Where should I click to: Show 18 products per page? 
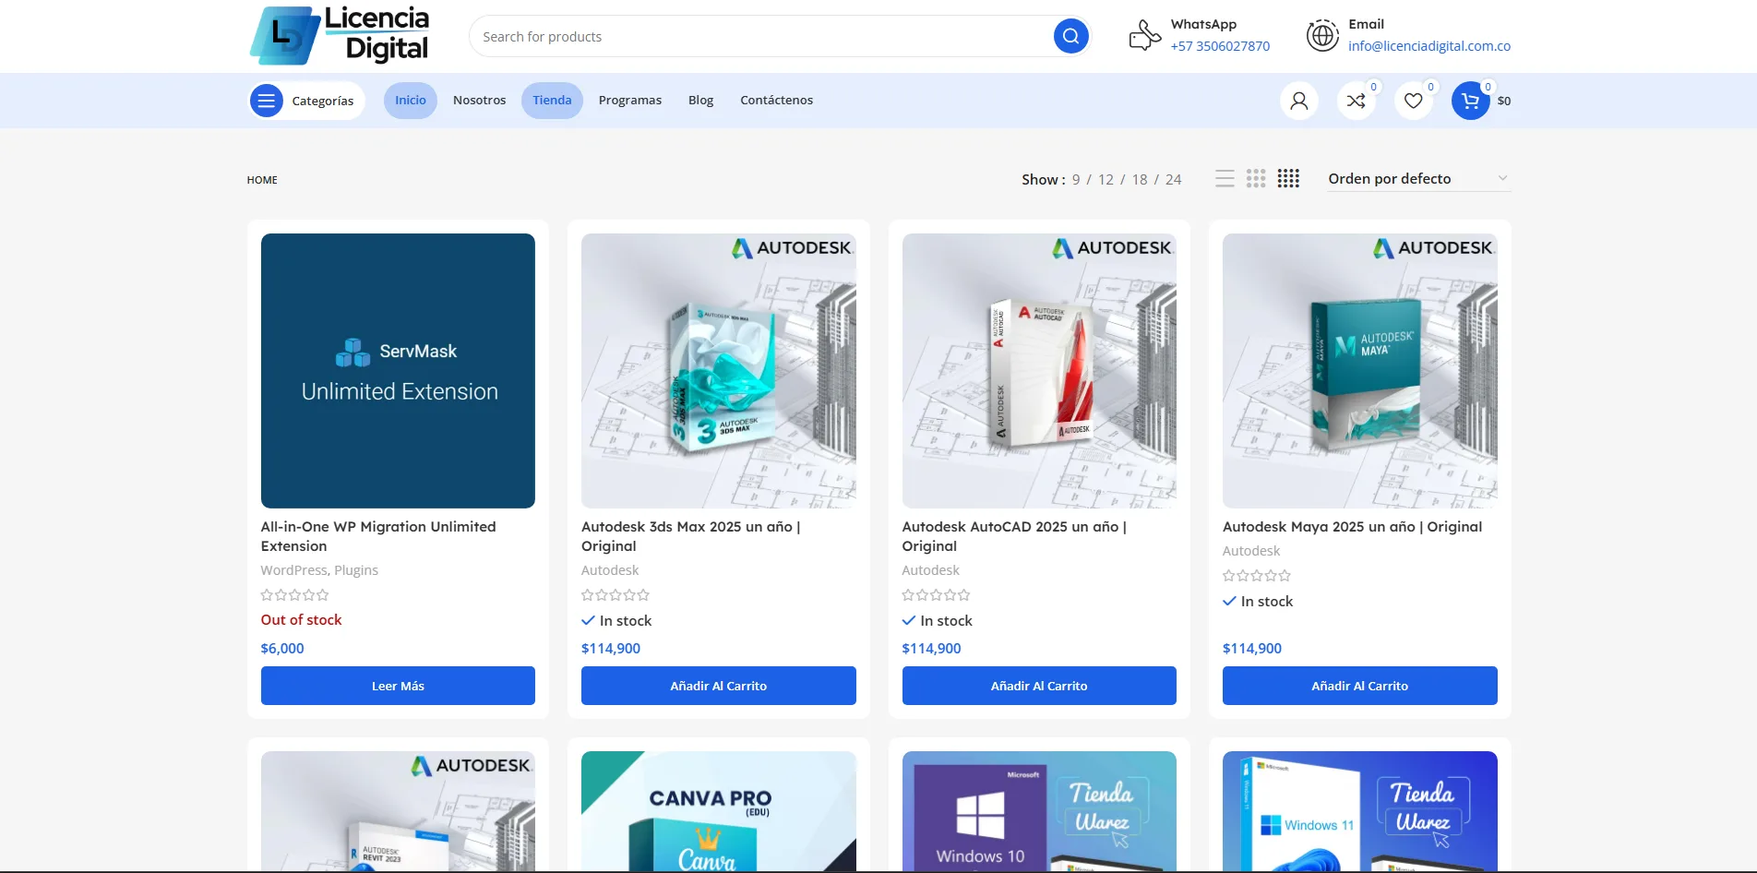point(1140,179)
